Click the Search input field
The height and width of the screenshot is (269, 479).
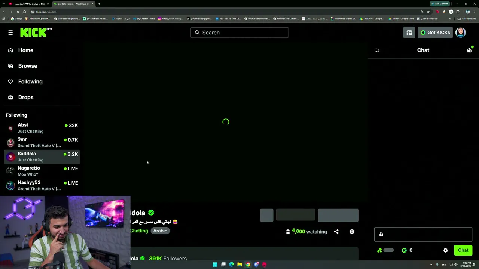pyautogui.click(x=239, y=33)
